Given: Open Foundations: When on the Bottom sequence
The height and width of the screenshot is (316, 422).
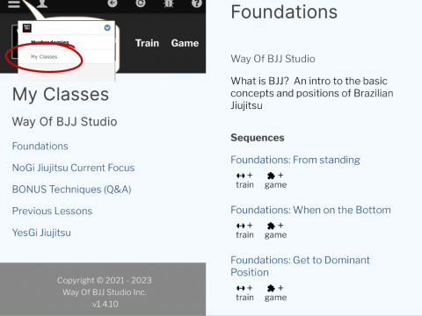Looking at the screenshot, I should point(310,210).
